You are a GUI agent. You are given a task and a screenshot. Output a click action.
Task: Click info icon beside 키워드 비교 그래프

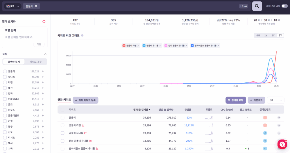click(82, 35)
